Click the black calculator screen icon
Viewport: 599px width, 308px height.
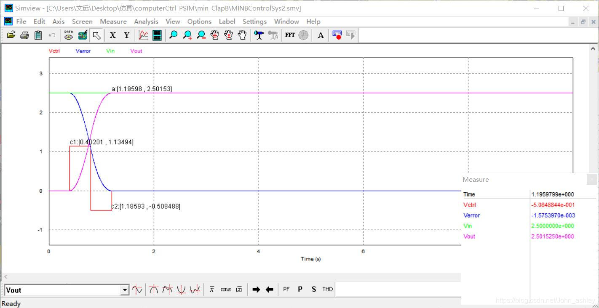click(157, 35)
